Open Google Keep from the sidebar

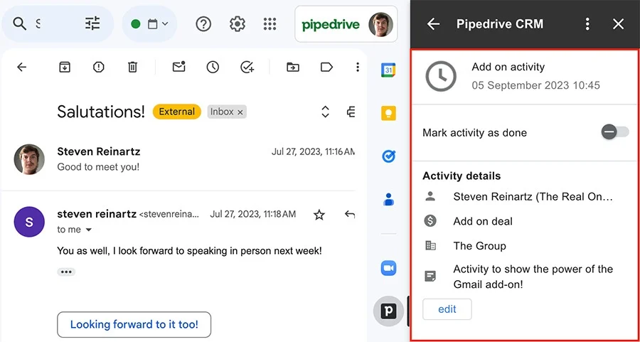[x=388, y=113]
